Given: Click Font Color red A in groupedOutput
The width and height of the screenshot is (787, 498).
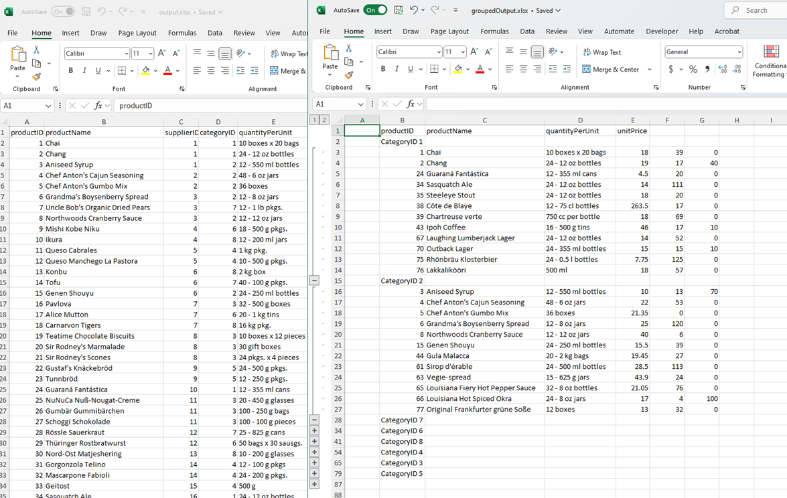Looking at the screenshot, I should click(x=480, y=69).
